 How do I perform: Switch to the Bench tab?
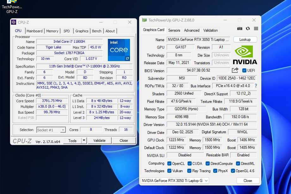click(97, 31)
